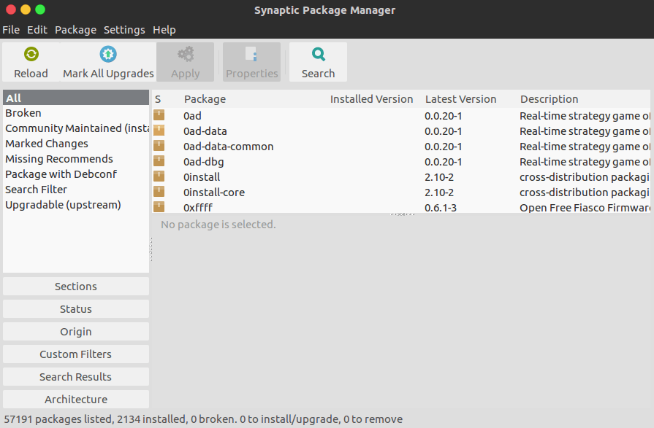Show the Architecture filter list
Screen dimensions: 654x428
(x=76, y=400)
